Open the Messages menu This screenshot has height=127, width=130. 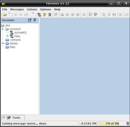17,9
